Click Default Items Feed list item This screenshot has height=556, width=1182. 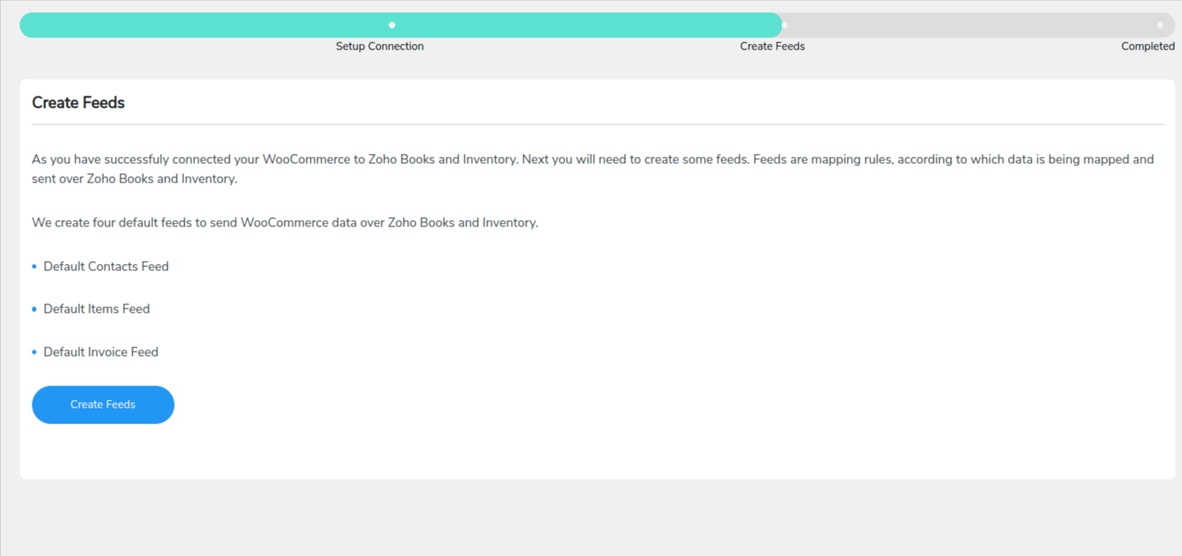[x=96, y=309]
